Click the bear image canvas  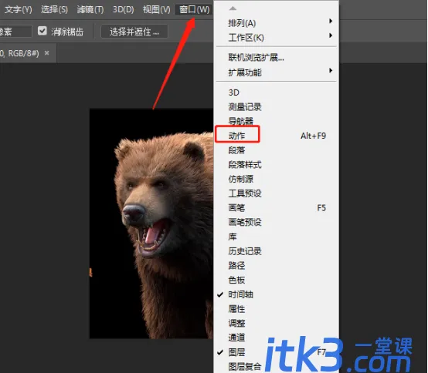151,223
